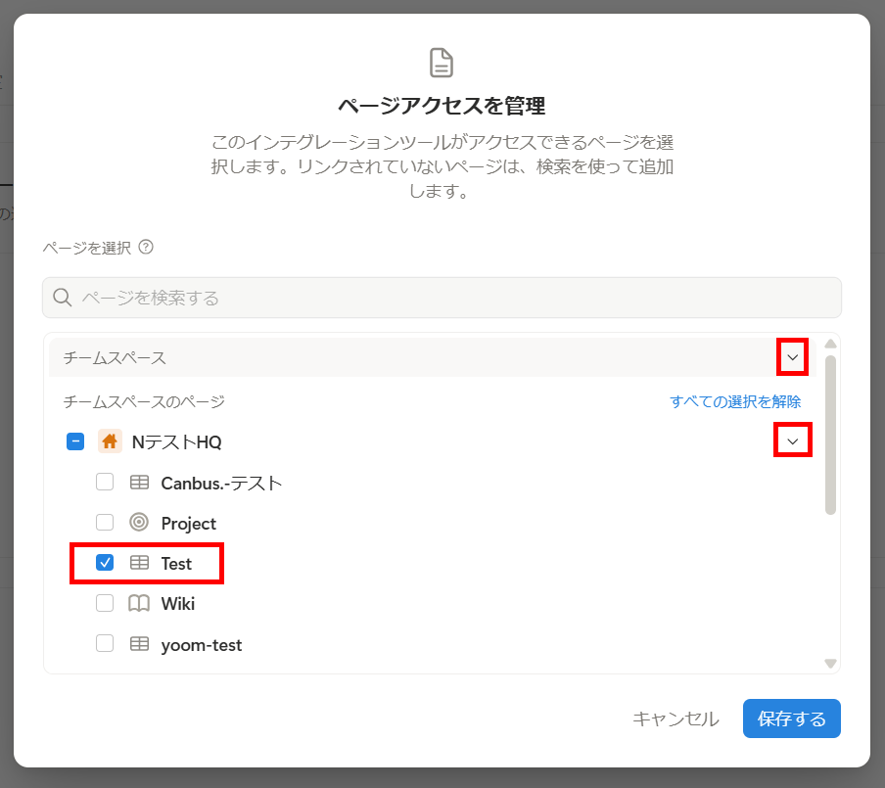885x788 pixels.
Task: Click the help icon beside ページを選択
Action: (146, 248)
